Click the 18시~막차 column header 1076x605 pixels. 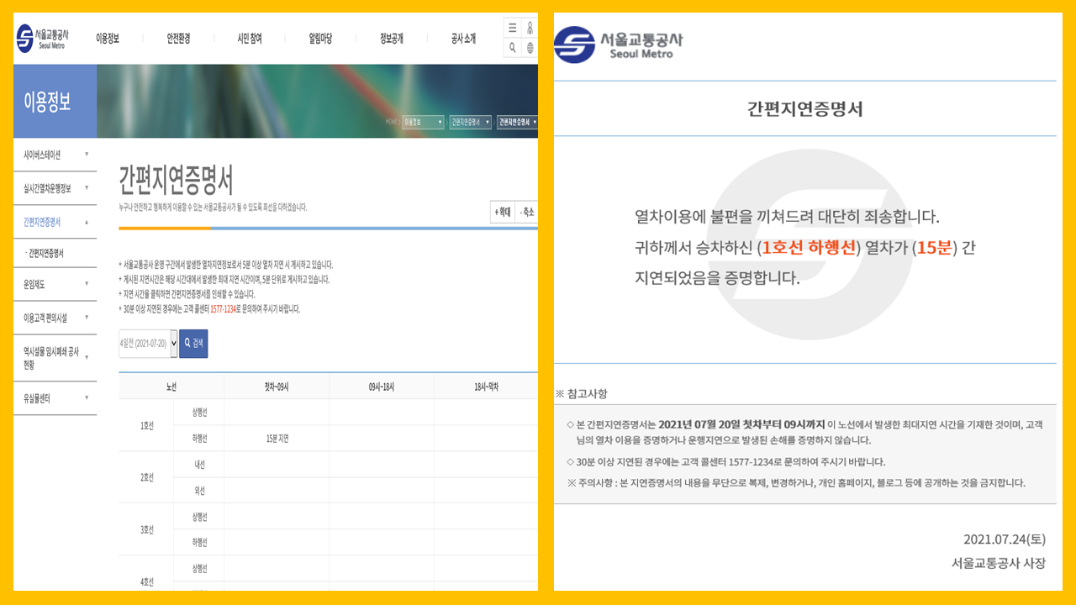coord(487,387)
